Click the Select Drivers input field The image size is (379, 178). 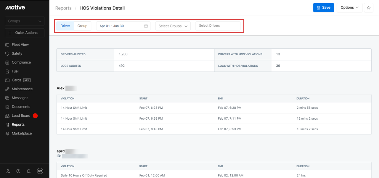coord(218,26)
